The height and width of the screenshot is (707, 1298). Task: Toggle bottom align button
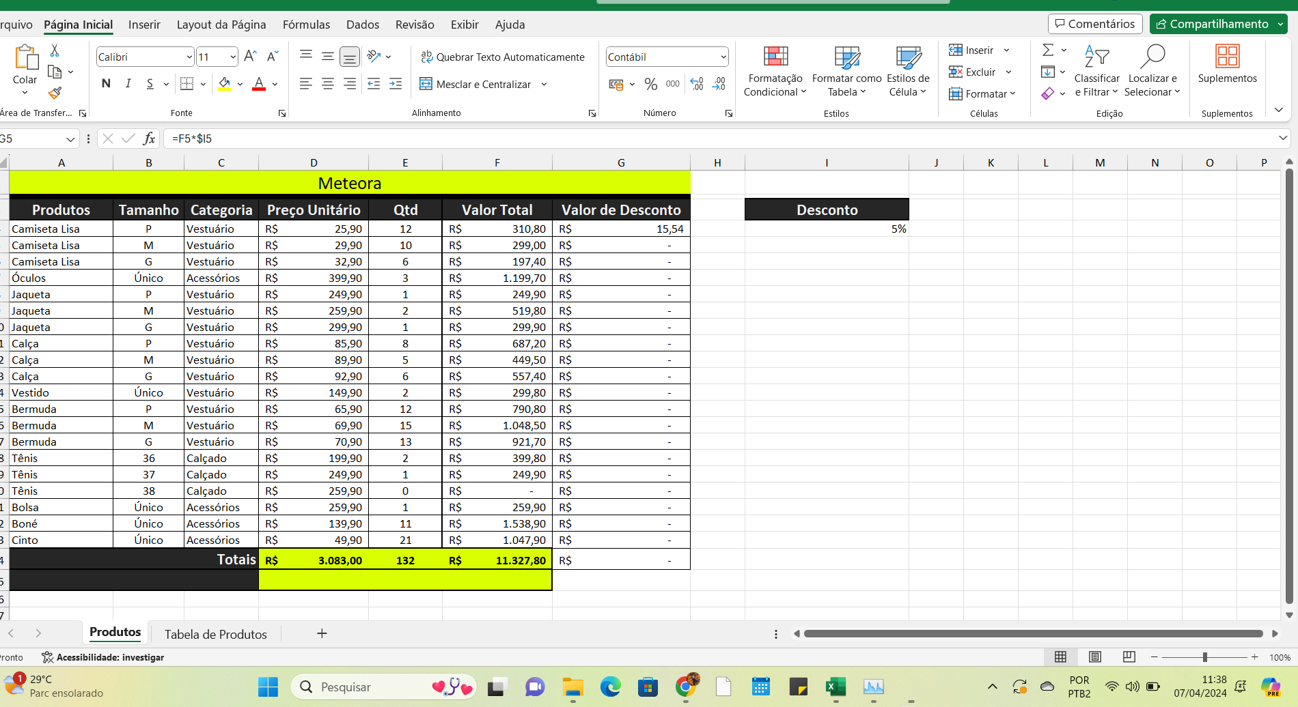click(x=350, y=56)
